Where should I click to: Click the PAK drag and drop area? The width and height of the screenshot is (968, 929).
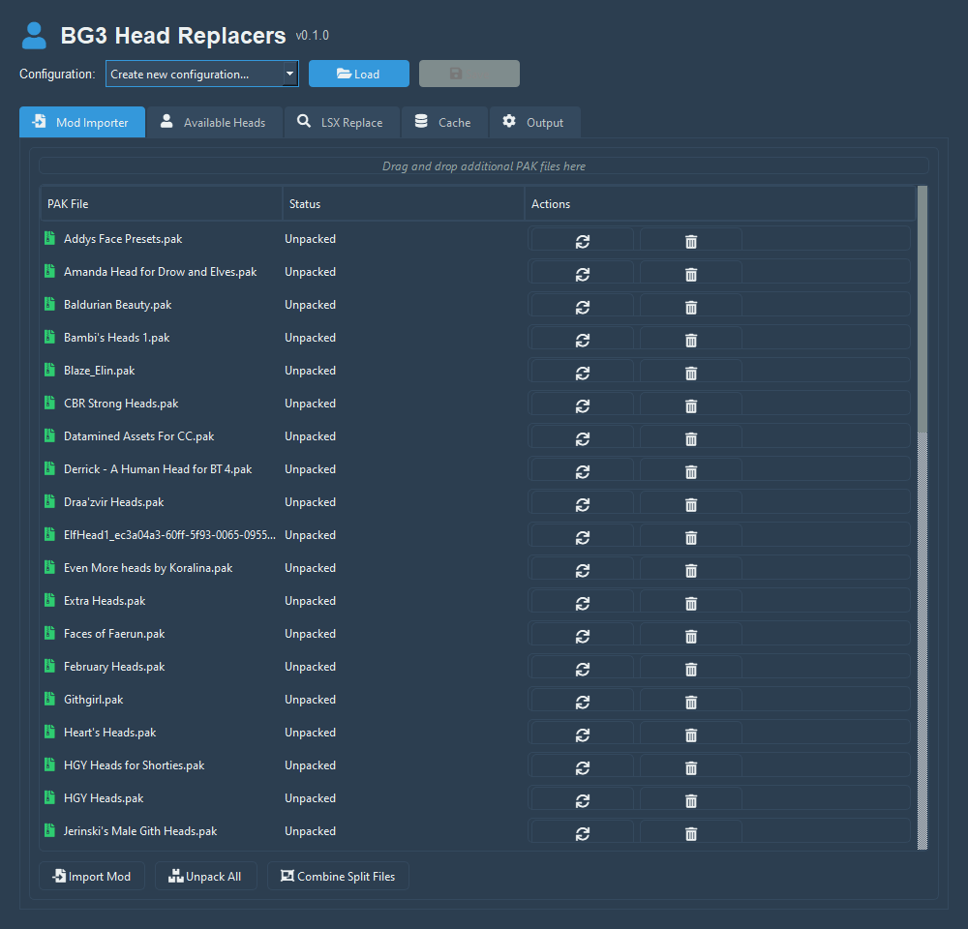(x=483, y=166)
